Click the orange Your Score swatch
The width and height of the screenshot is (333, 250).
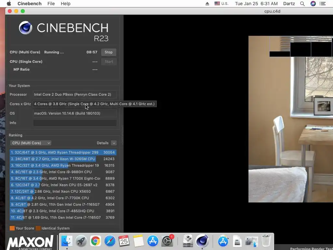click(12, 228)
